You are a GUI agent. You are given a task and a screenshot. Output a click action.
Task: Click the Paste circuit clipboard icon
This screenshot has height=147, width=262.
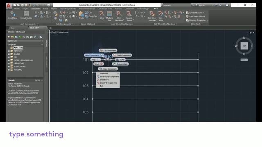pos(81,16)
